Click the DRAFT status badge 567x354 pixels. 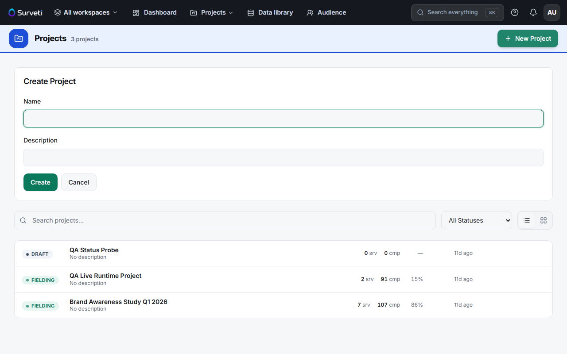click(37, 254)
